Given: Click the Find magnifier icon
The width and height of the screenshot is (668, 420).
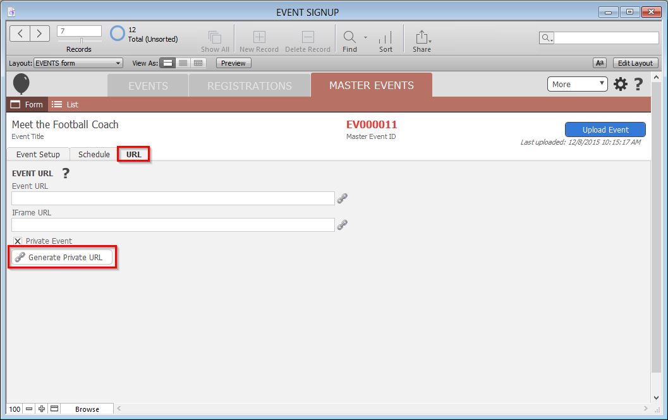Looking at the screenshot, I should [349, 37].
